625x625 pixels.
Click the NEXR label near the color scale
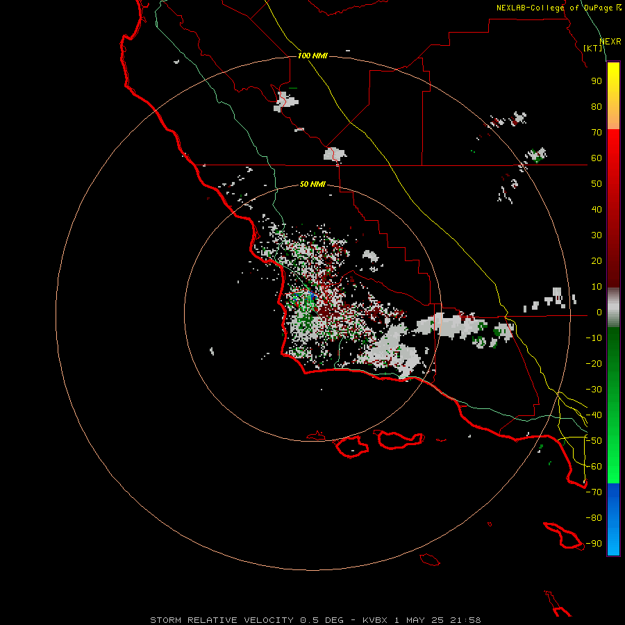coord(610,42)
